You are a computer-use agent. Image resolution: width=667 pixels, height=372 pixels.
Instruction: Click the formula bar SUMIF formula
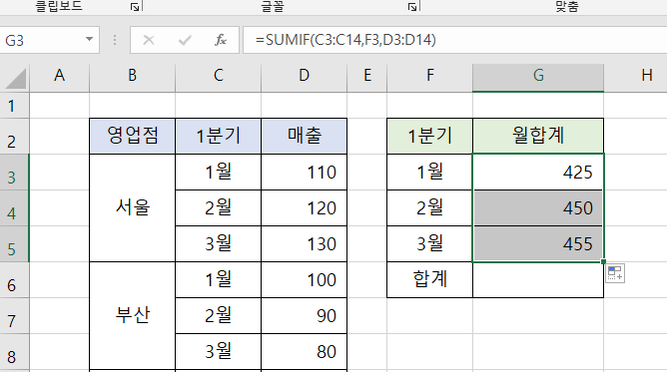(x=345, y=40)
